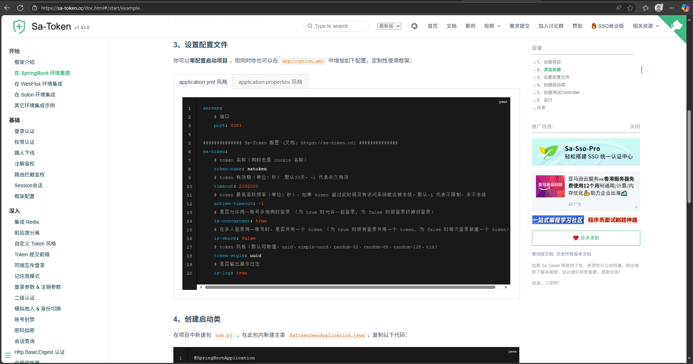693x364 pixels.
Task: Click the Read aloud icon in address bar
Action: click(x=619, y=8)
